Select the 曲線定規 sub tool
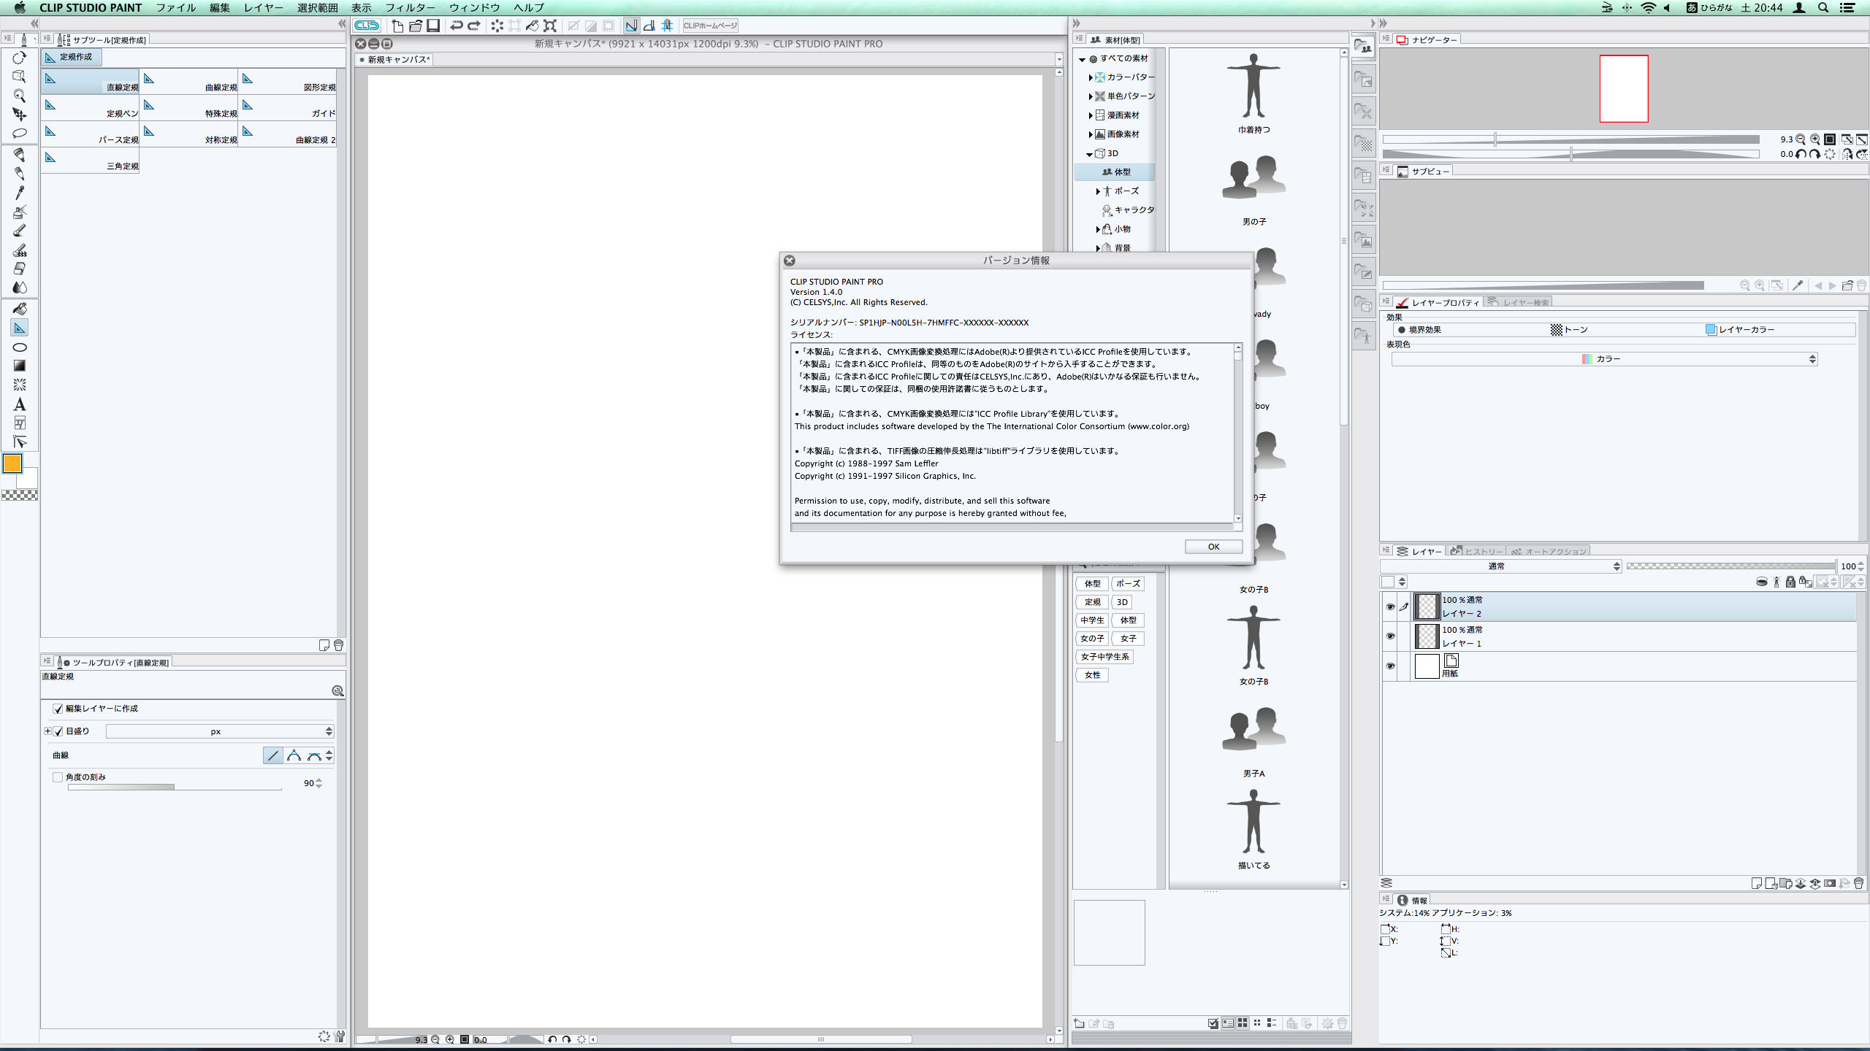This screenshot has width=1870, height=1051. [x=189, y=82]
